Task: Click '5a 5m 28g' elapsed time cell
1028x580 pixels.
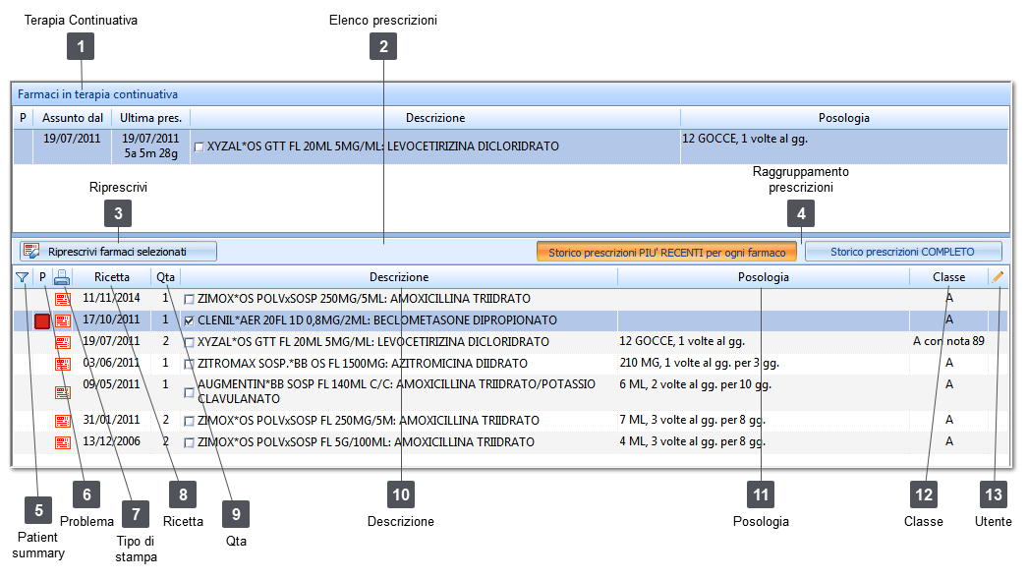Action: click(150, 153)
